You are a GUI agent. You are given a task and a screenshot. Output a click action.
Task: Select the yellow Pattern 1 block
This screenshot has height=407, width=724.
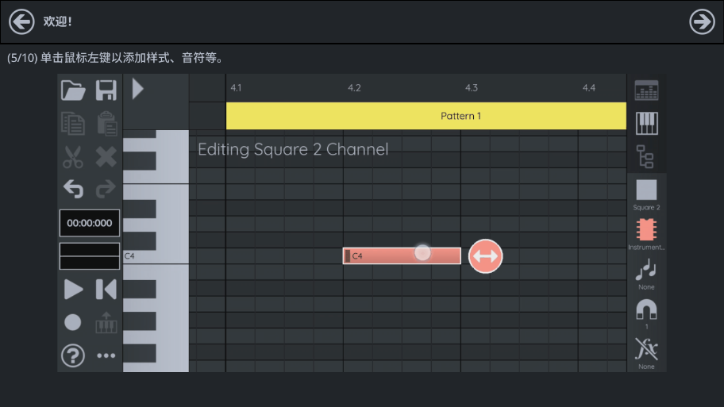[426, 116]
